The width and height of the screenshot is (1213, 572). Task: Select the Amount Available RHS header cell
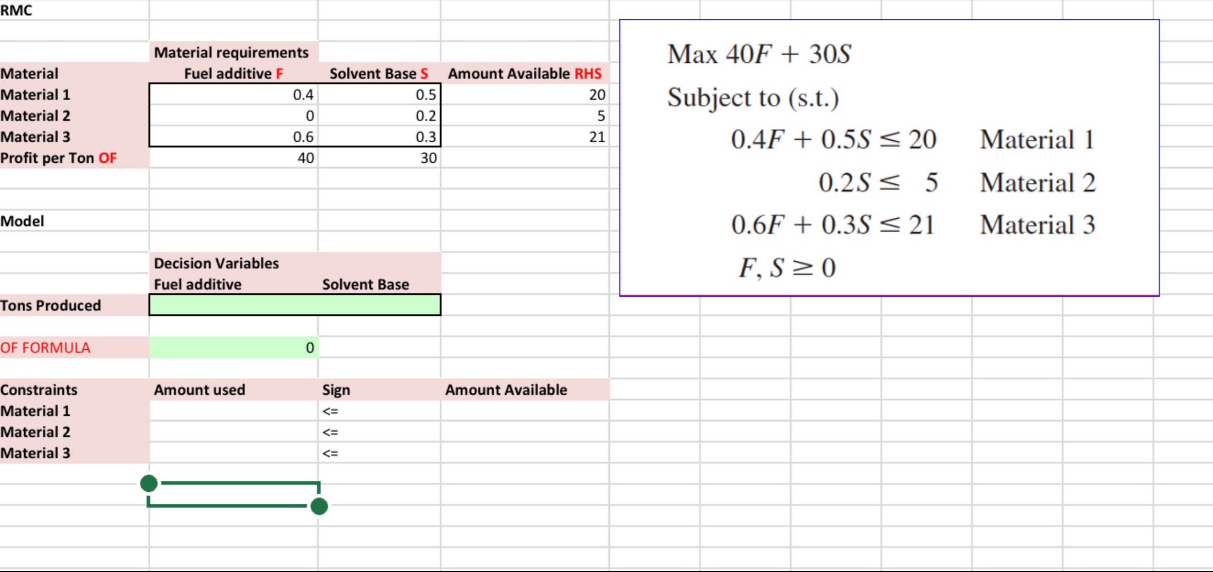click(525, 73)
